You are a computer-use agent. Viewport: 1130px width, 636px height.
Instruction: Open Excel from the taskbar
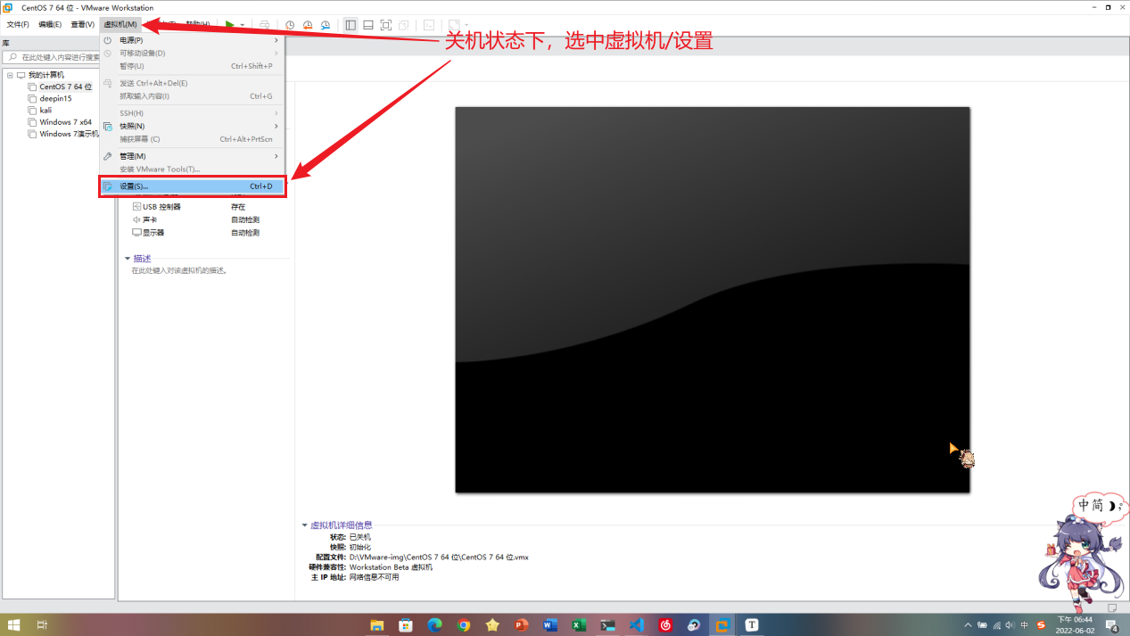coord(579,625)
